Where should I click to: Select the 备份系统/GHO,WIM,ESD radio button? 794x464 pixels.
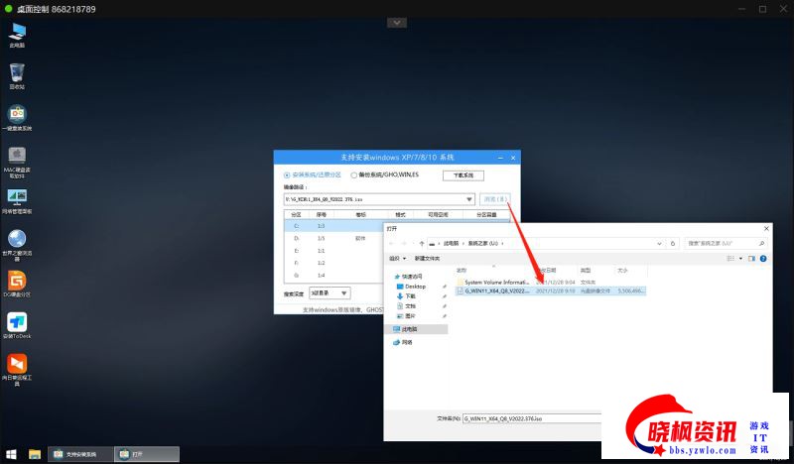click(353, 174)
